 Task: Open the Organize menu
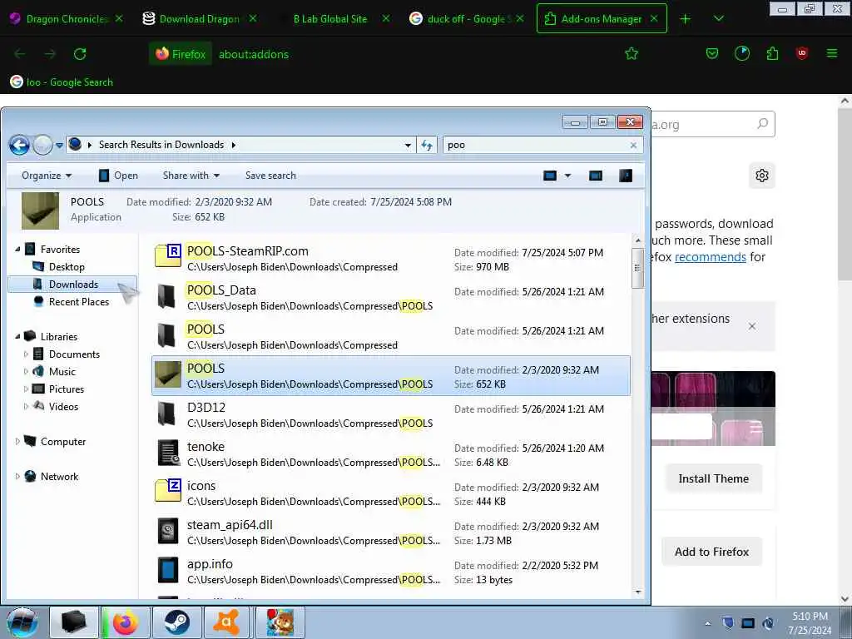[x=47, y=176]
